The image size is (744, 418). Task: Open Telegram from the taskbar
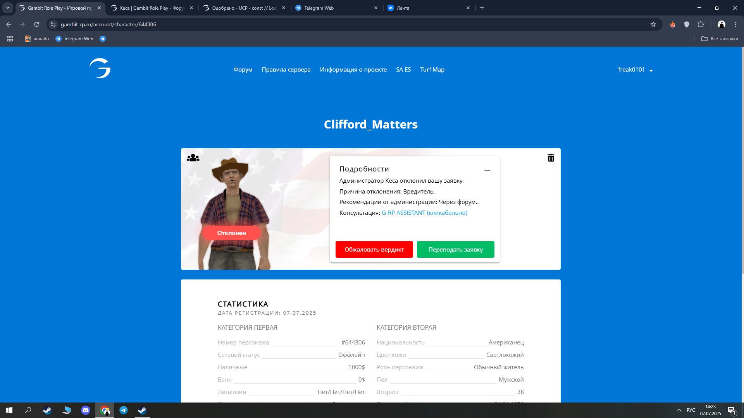pos(124,410)
